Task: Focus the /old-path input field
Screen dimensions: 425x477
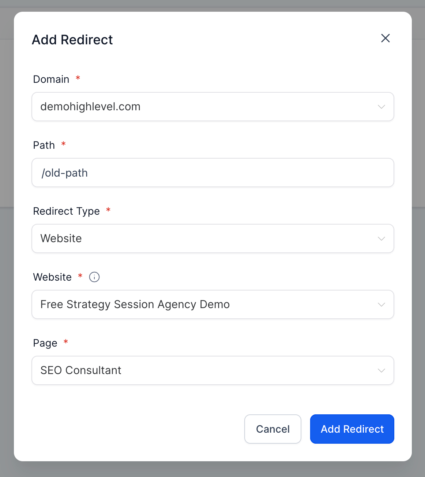Action: [x=212, y=173]
